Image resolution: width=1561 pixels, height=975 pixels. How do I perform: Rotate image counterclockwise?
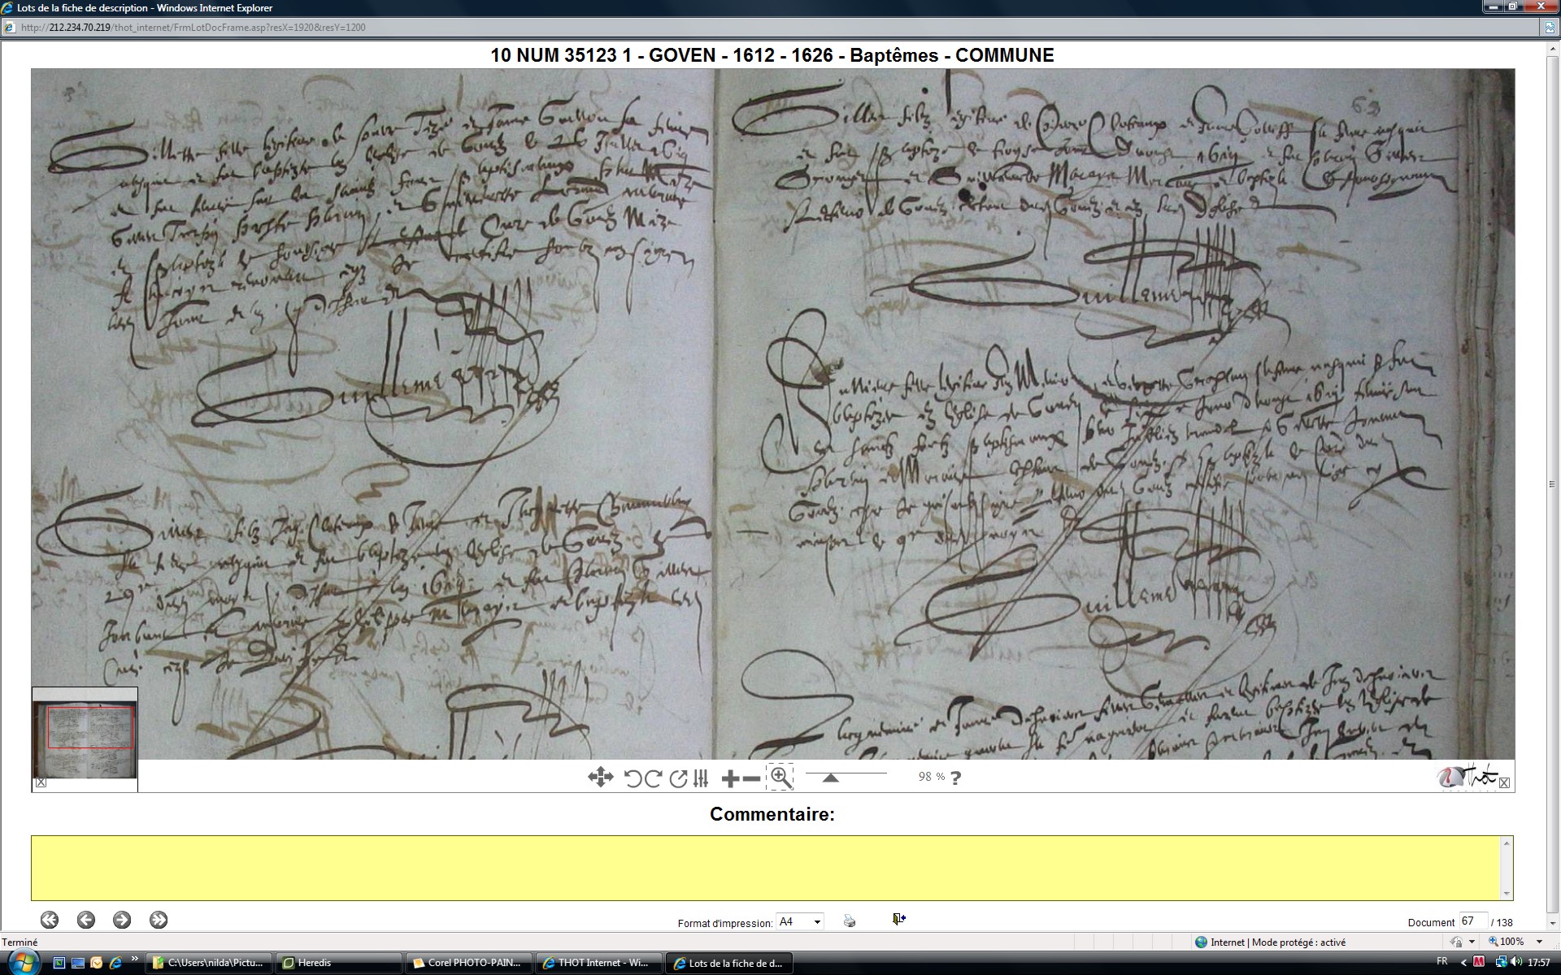click(633, 778)
